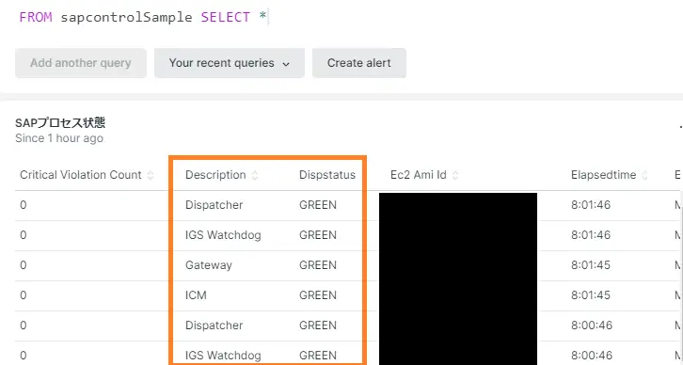Screen dimensions: 683x365
Task: Click the SAPプロセス状態 chart title
Action: tap(60, 123)
